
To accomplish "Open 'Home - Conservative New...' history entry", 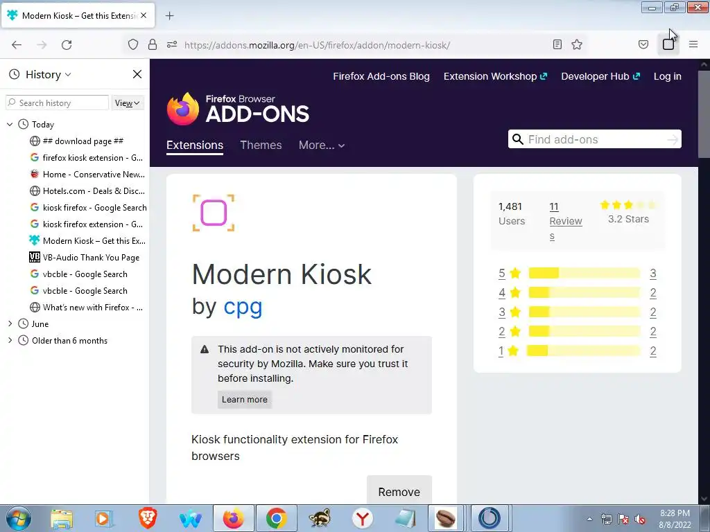I will (x=87, y=174).
